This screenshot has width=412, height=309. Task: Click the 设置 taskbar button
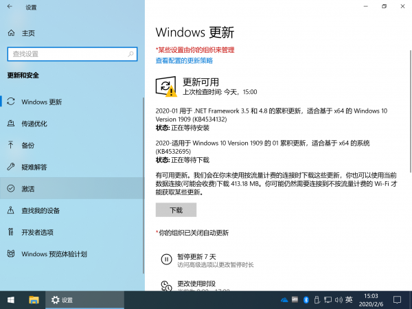coord(84,300)
